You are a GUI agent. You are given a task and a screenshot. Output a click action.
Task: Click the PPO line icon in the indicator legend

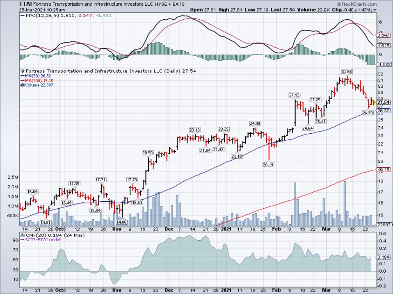(23, 16)
